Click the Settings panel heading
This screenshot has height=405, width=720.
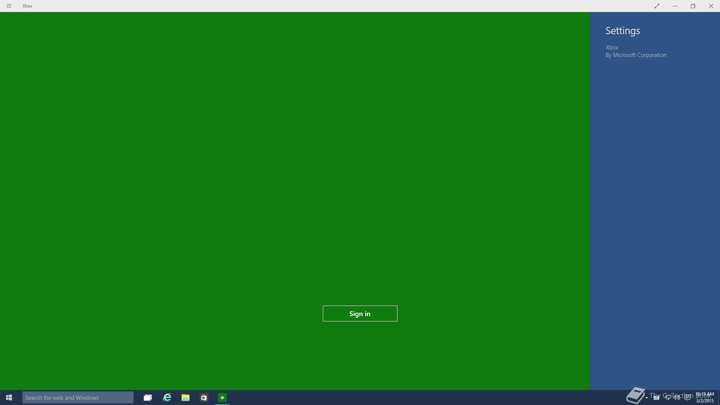pyautogui.click(x=623, y=31)
